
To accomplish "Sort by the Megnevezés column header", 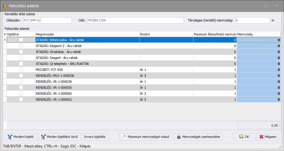I will [x=87, y=34].
